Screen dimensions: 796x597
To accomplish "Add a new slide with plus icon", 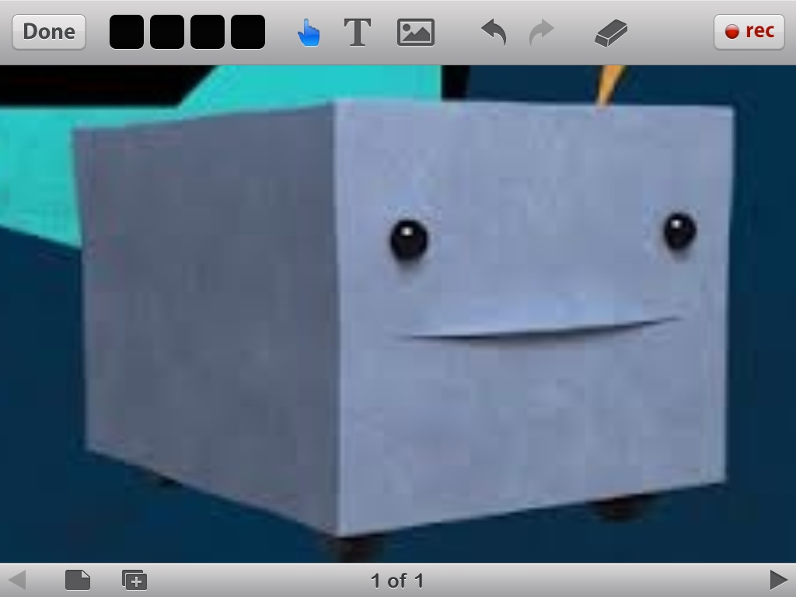I will [134, 580].
